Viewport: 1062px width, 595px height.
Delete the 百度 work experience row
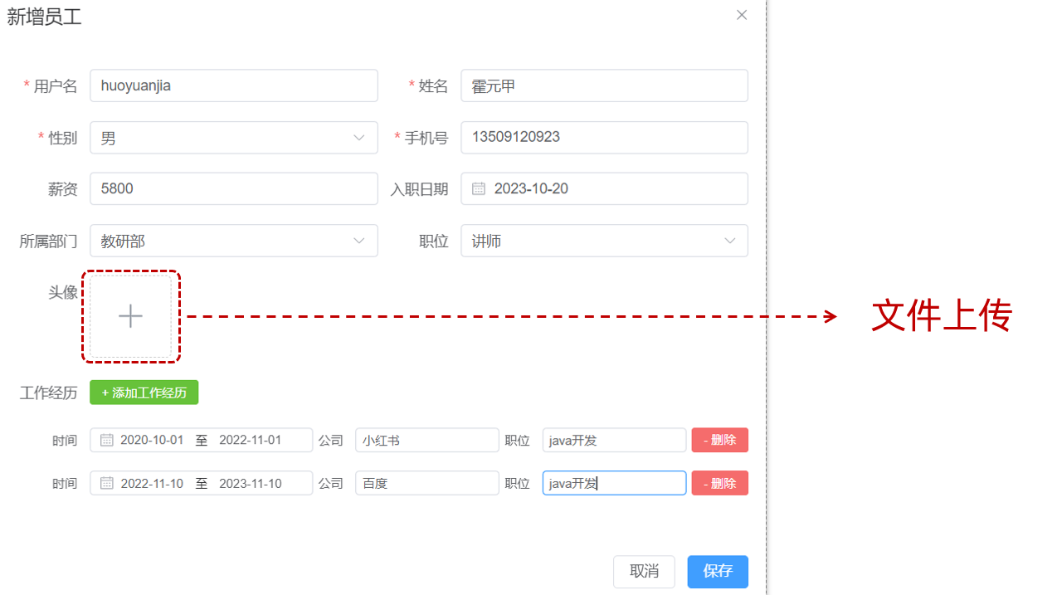[720, 483]
